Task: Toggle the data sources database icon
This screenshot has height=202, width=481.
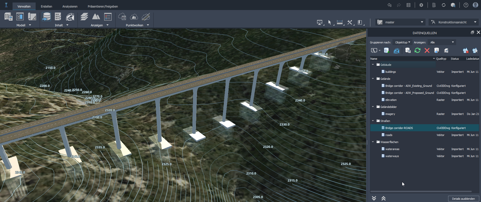Action: (46, 17)
